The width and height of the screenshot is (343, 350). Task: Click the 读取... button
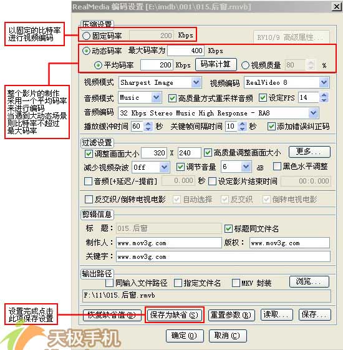pos(277,314)
